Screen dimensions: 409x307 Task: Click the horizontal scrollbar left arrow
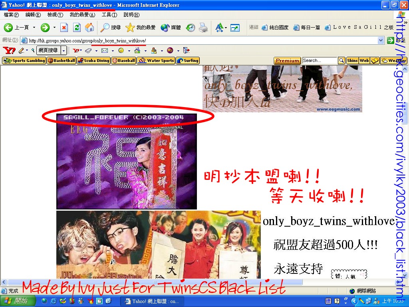[4, 282]
